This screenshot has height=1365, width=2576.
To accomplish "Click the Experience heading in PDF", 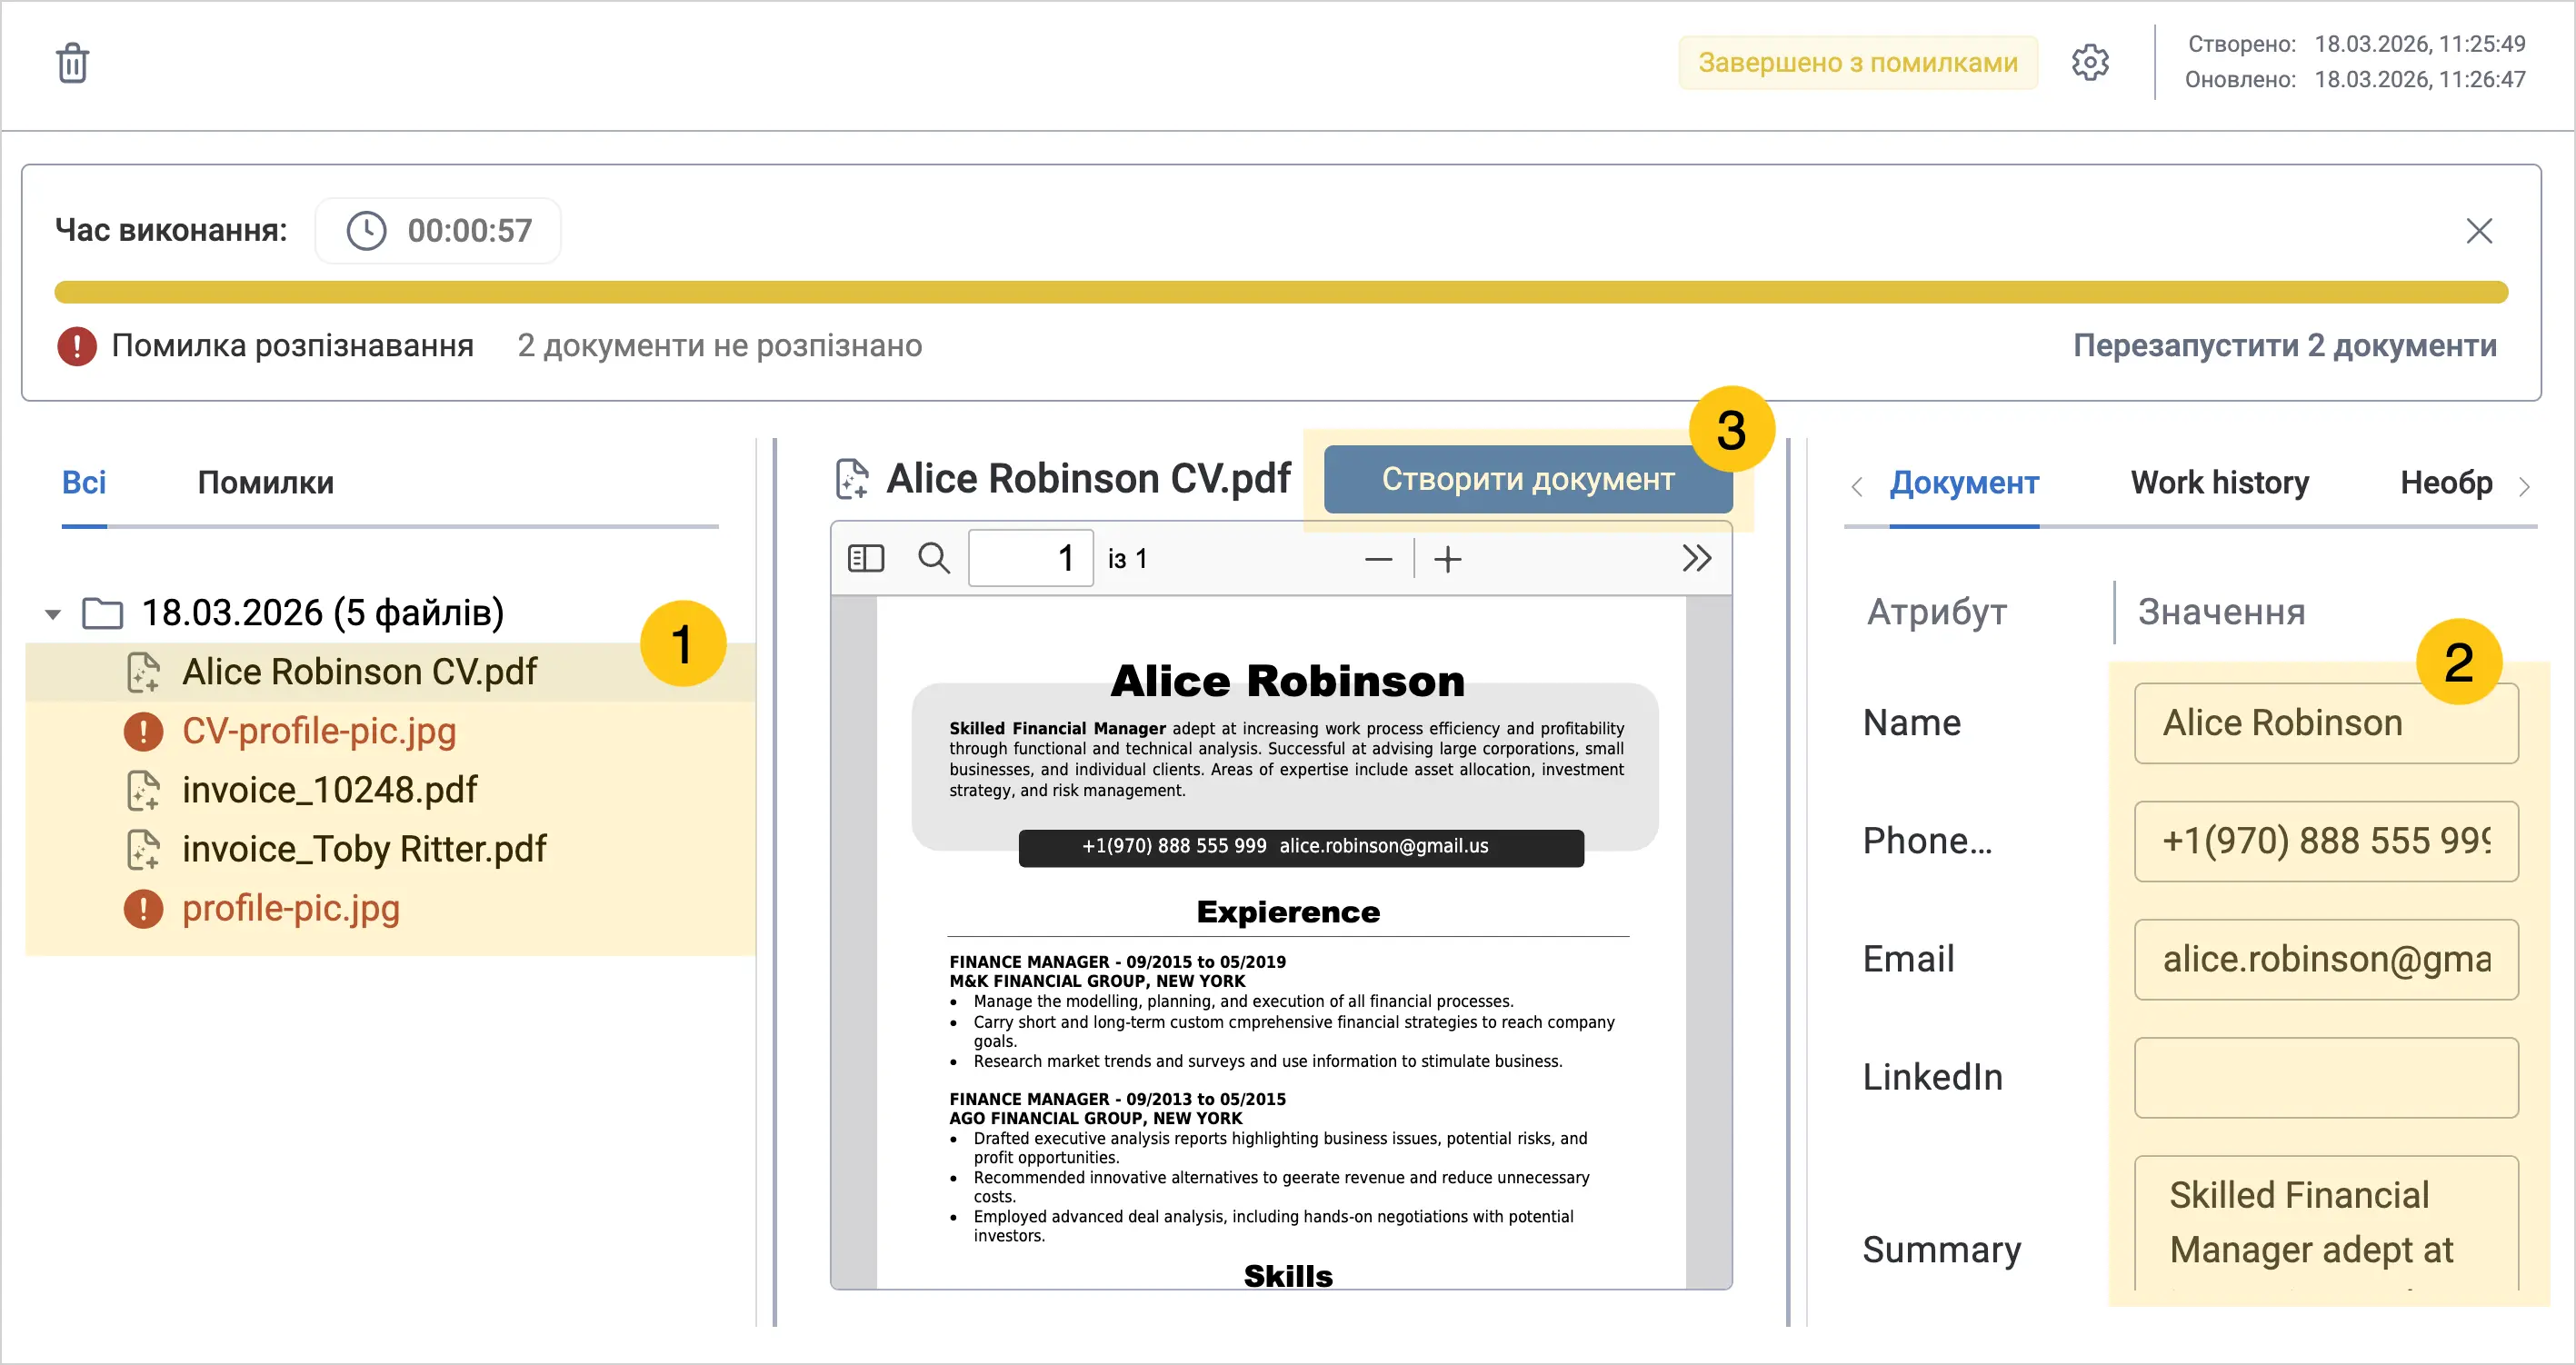I will click(x=1288, y=912).
